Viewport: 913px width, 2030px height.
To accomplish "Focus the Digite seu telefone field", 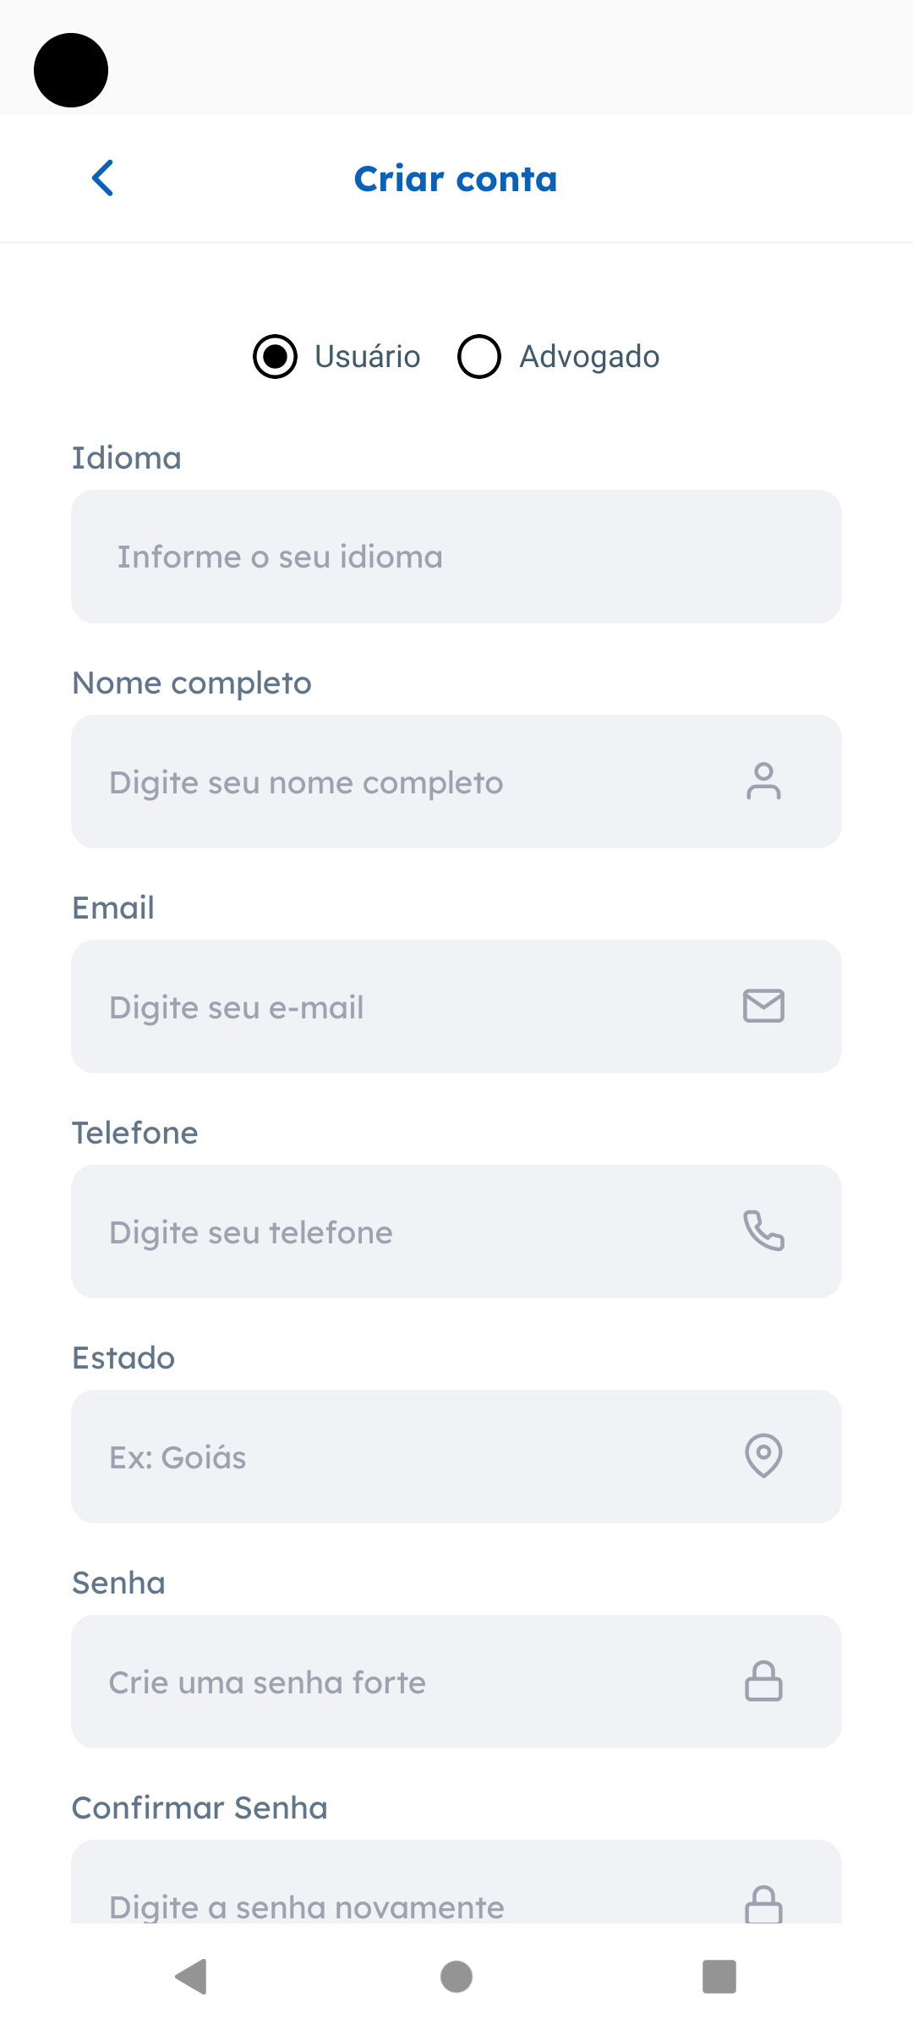I will tap(456, 1232).
